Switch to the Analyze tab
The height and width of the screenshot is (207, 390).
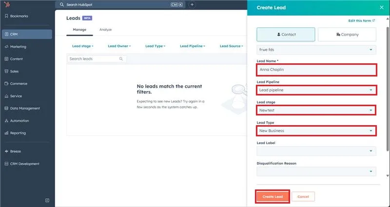(x=105, y=30)
